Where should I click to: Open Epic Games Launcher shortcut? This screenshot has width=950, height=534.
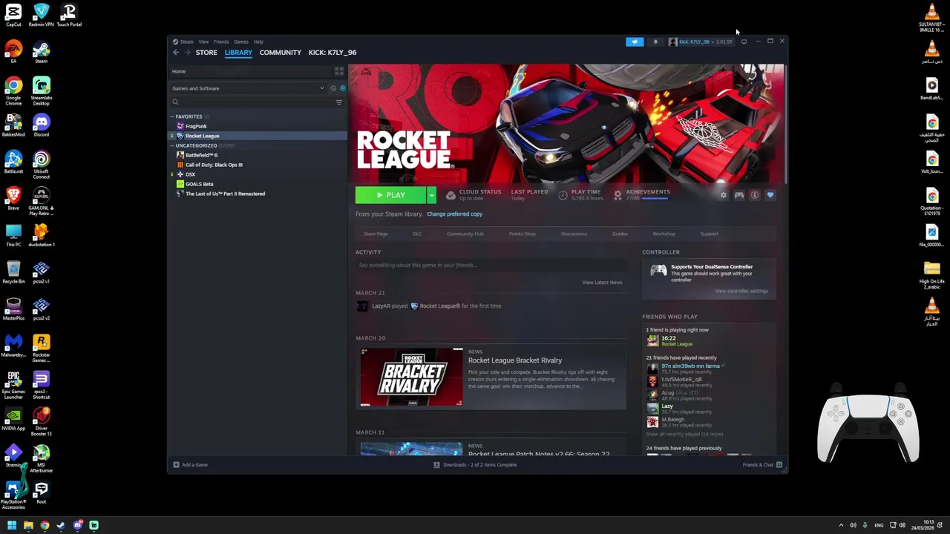[13, 385]
